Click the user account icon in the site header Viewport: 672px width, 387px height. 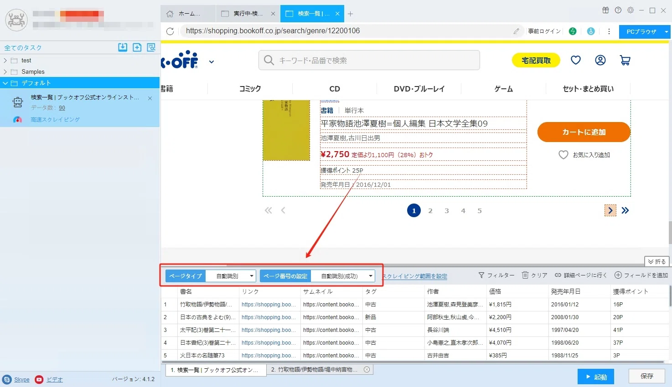[600, 60]
